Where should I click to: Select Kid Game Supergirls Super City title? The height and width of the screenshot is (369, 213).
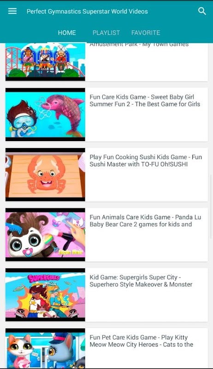tap(141, 281)
